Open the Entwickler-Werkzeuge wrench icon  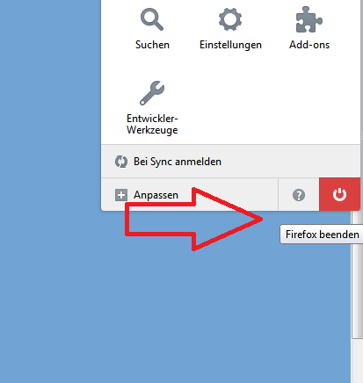pyautogui.click(x=152, y=93)
